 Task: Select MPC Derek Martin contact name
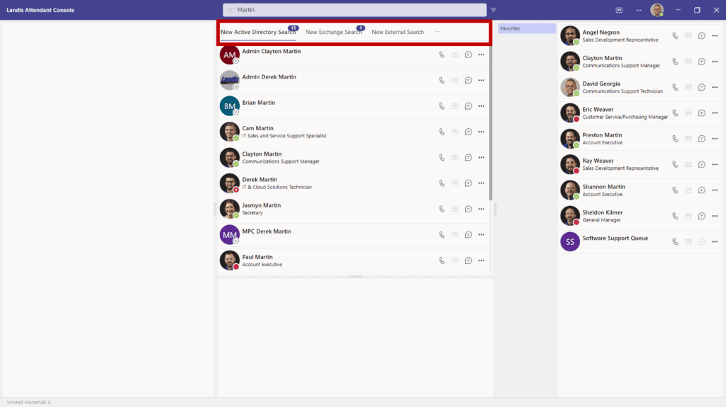click(267, 231)
